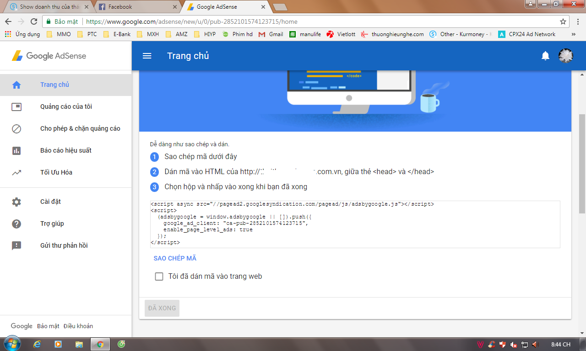Open the 'Other - Kurmoney' bookmark
This screenshot has height=351, width=586.
[x=461, y=34]
